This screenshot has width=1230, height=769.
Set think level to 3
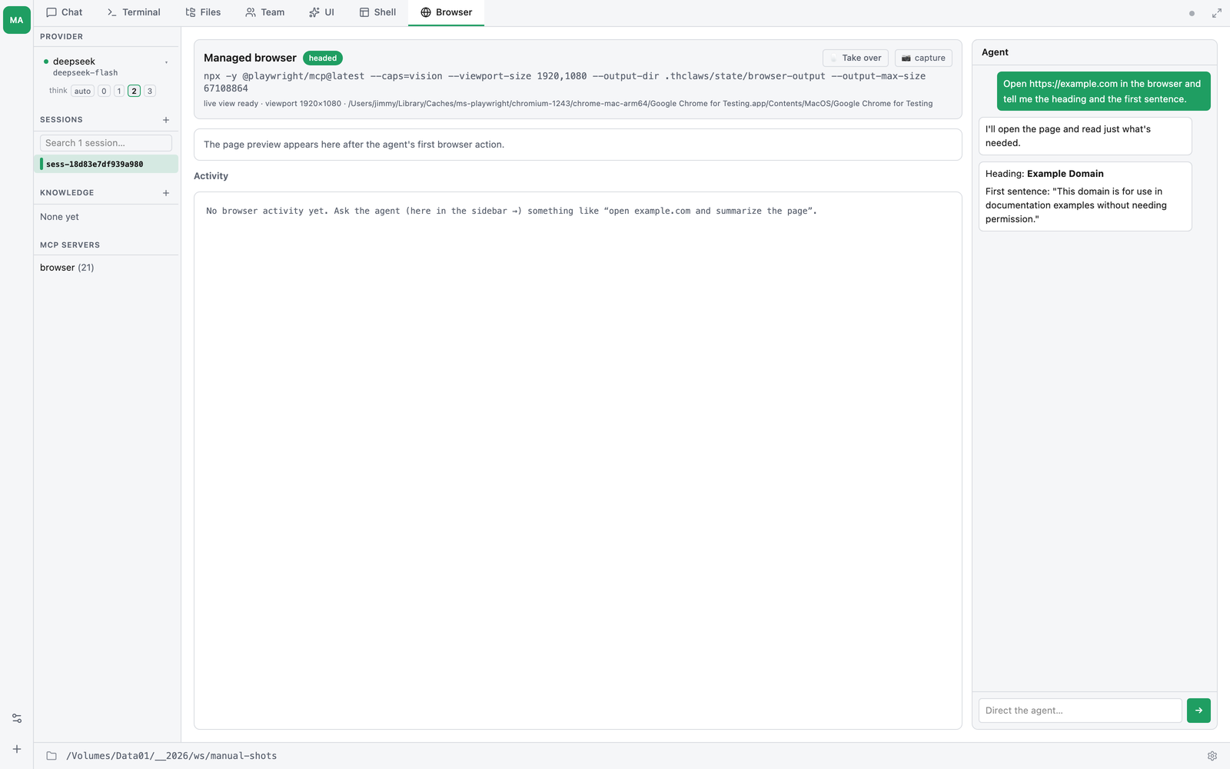point(150,91)
